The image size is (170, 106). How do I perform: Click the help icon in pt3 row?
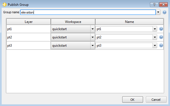161,45
